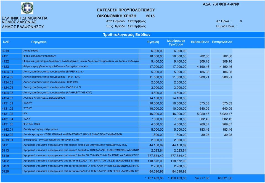The width and height of the screenshot is (265, 183).
Task: Select KAE code 4123
Action: coord(6,67)
